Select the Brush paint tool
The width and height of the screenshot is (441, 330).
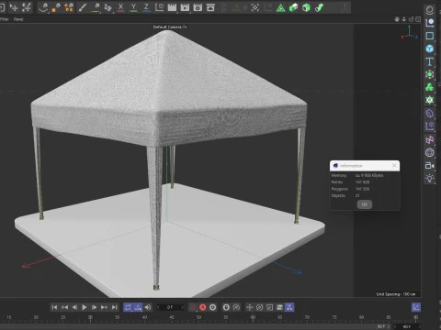pyautogui.click(x=83, y=7)
